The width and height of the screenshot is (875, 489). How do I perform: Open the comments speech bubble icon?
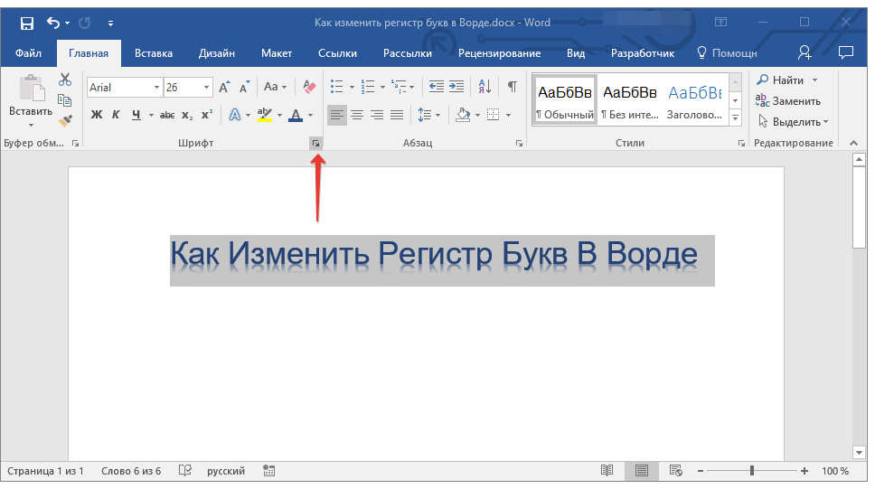[x=846, y=52]
